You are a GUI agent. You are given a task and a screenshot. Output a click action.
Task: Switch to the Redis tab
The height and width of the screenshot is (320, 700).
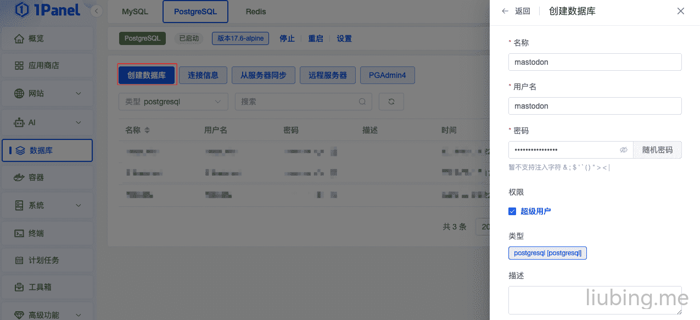point(256,12)
